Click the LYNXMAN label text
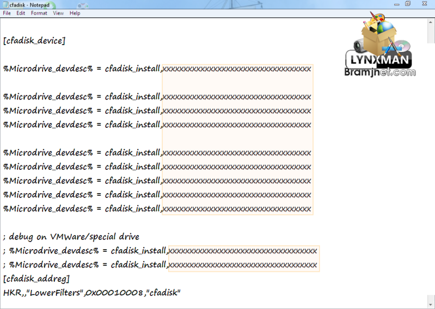Image resolution: width=435 pixels, height=309 pixels. [379, 60]
